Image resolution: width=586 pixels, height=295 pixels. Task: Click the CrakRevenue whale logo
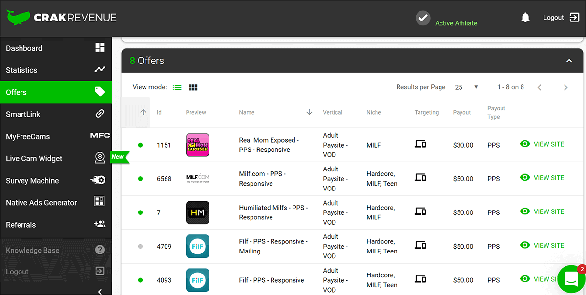18,18
